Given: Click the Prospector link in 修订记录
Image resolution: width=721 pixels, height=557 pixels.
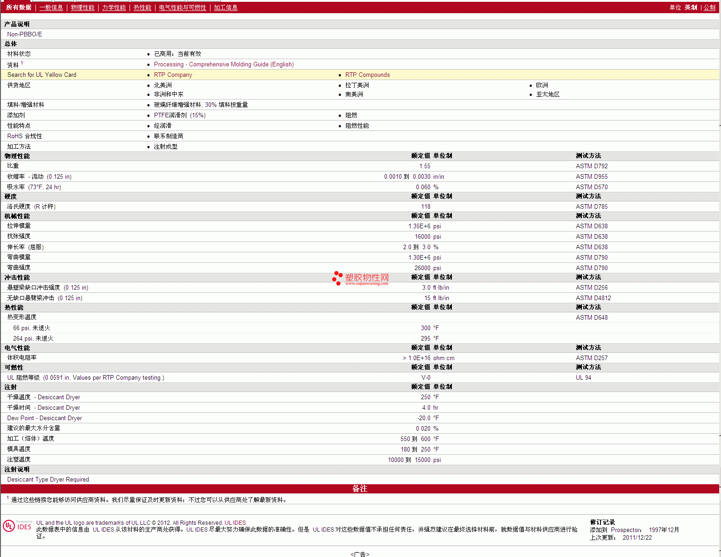Looking at the screenshot, I should tap(625, 530).
